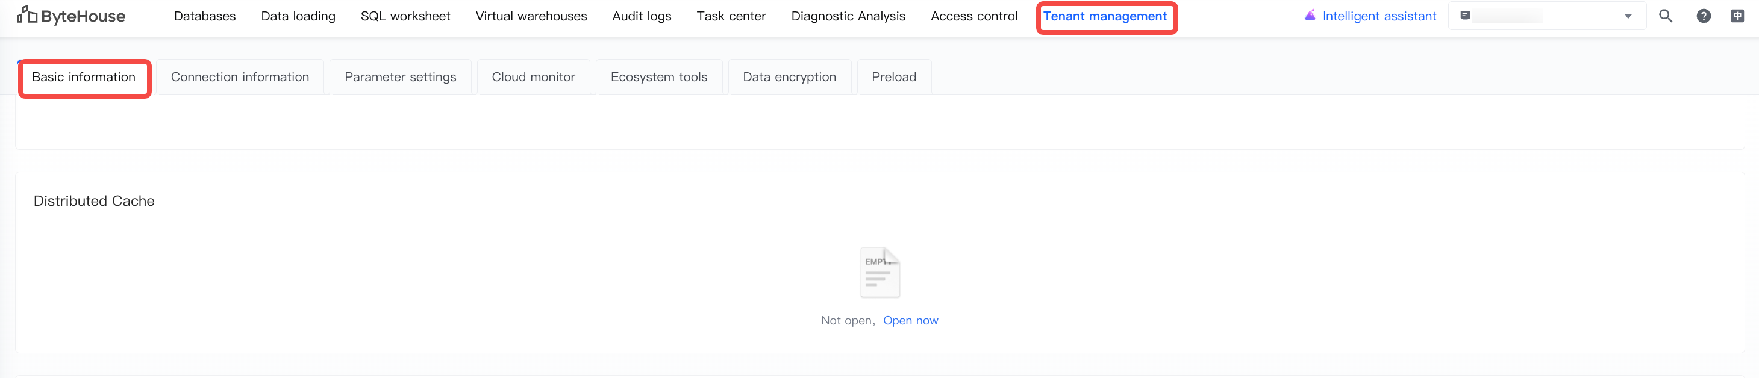This screenshot has height=378, width=1759.
Task: Open the search magnifier icon
Action: pyautogui.click(x=1666, y=16)
